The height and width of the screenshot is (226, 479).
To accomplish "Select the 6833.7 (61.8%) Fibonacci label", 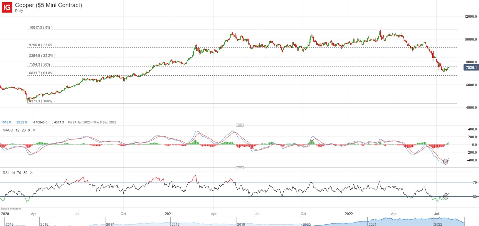I will [x=42, y=73].
